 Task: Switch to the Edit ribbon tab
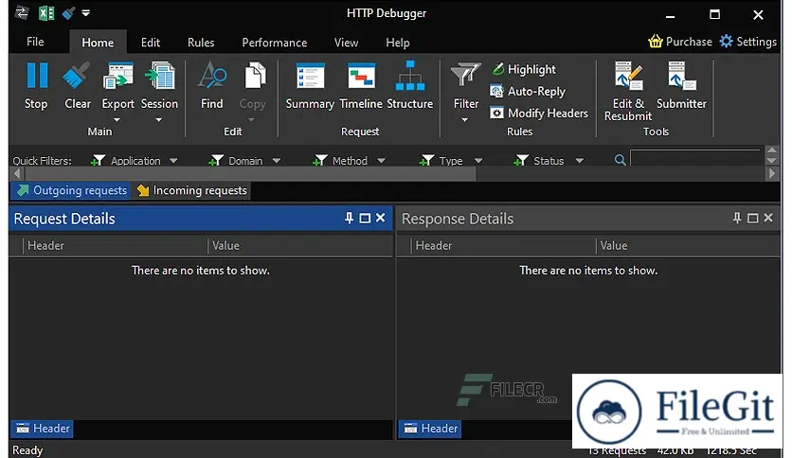(151, 43)
